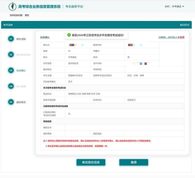Open the user account dropdown arrow
Image resolution: width=195 pixels, height=178 pixels.
[183, 6]
